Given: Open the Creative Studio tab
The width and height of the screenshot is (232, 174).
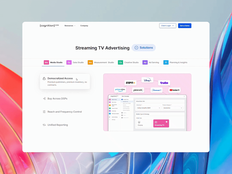Looking at the screenshot, I should click(128, 62).
